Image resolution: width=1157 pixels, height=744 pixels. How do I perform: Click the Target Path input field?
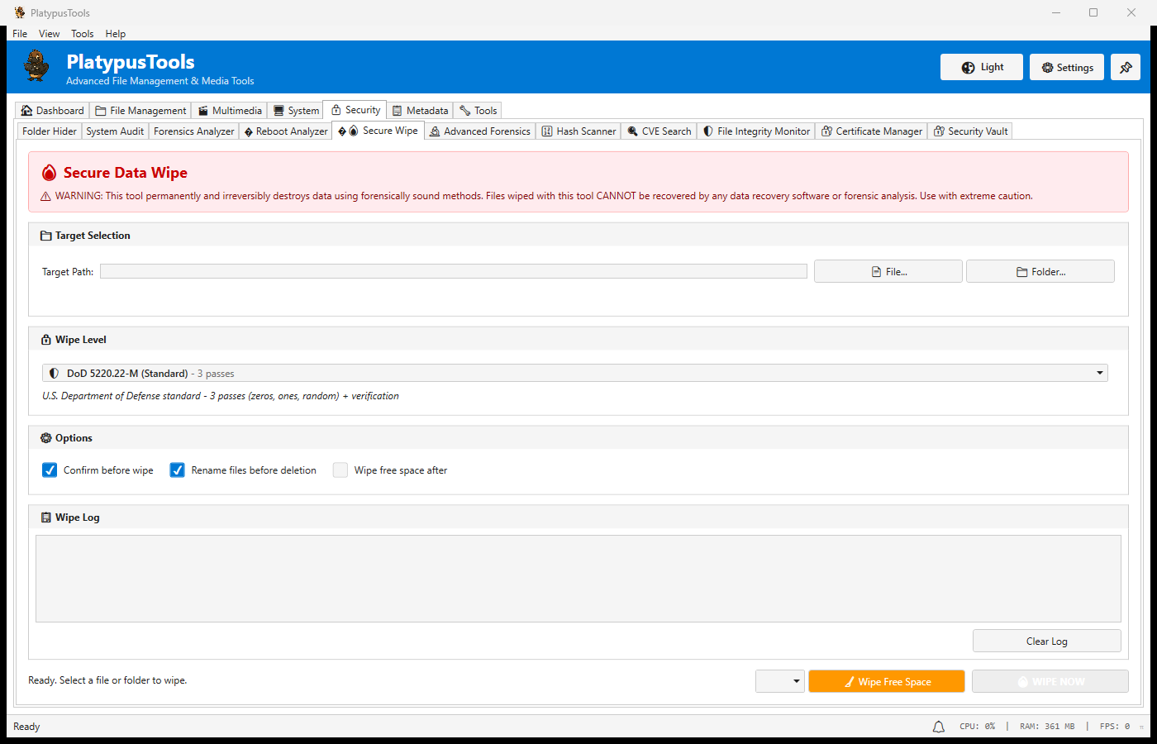click(x=453, y=272)
